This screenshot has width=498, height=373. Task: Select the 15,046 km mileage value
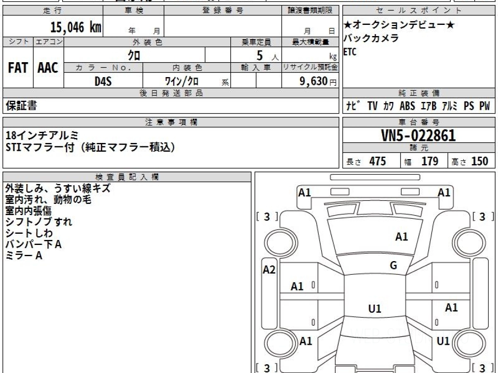click(76, 27)
